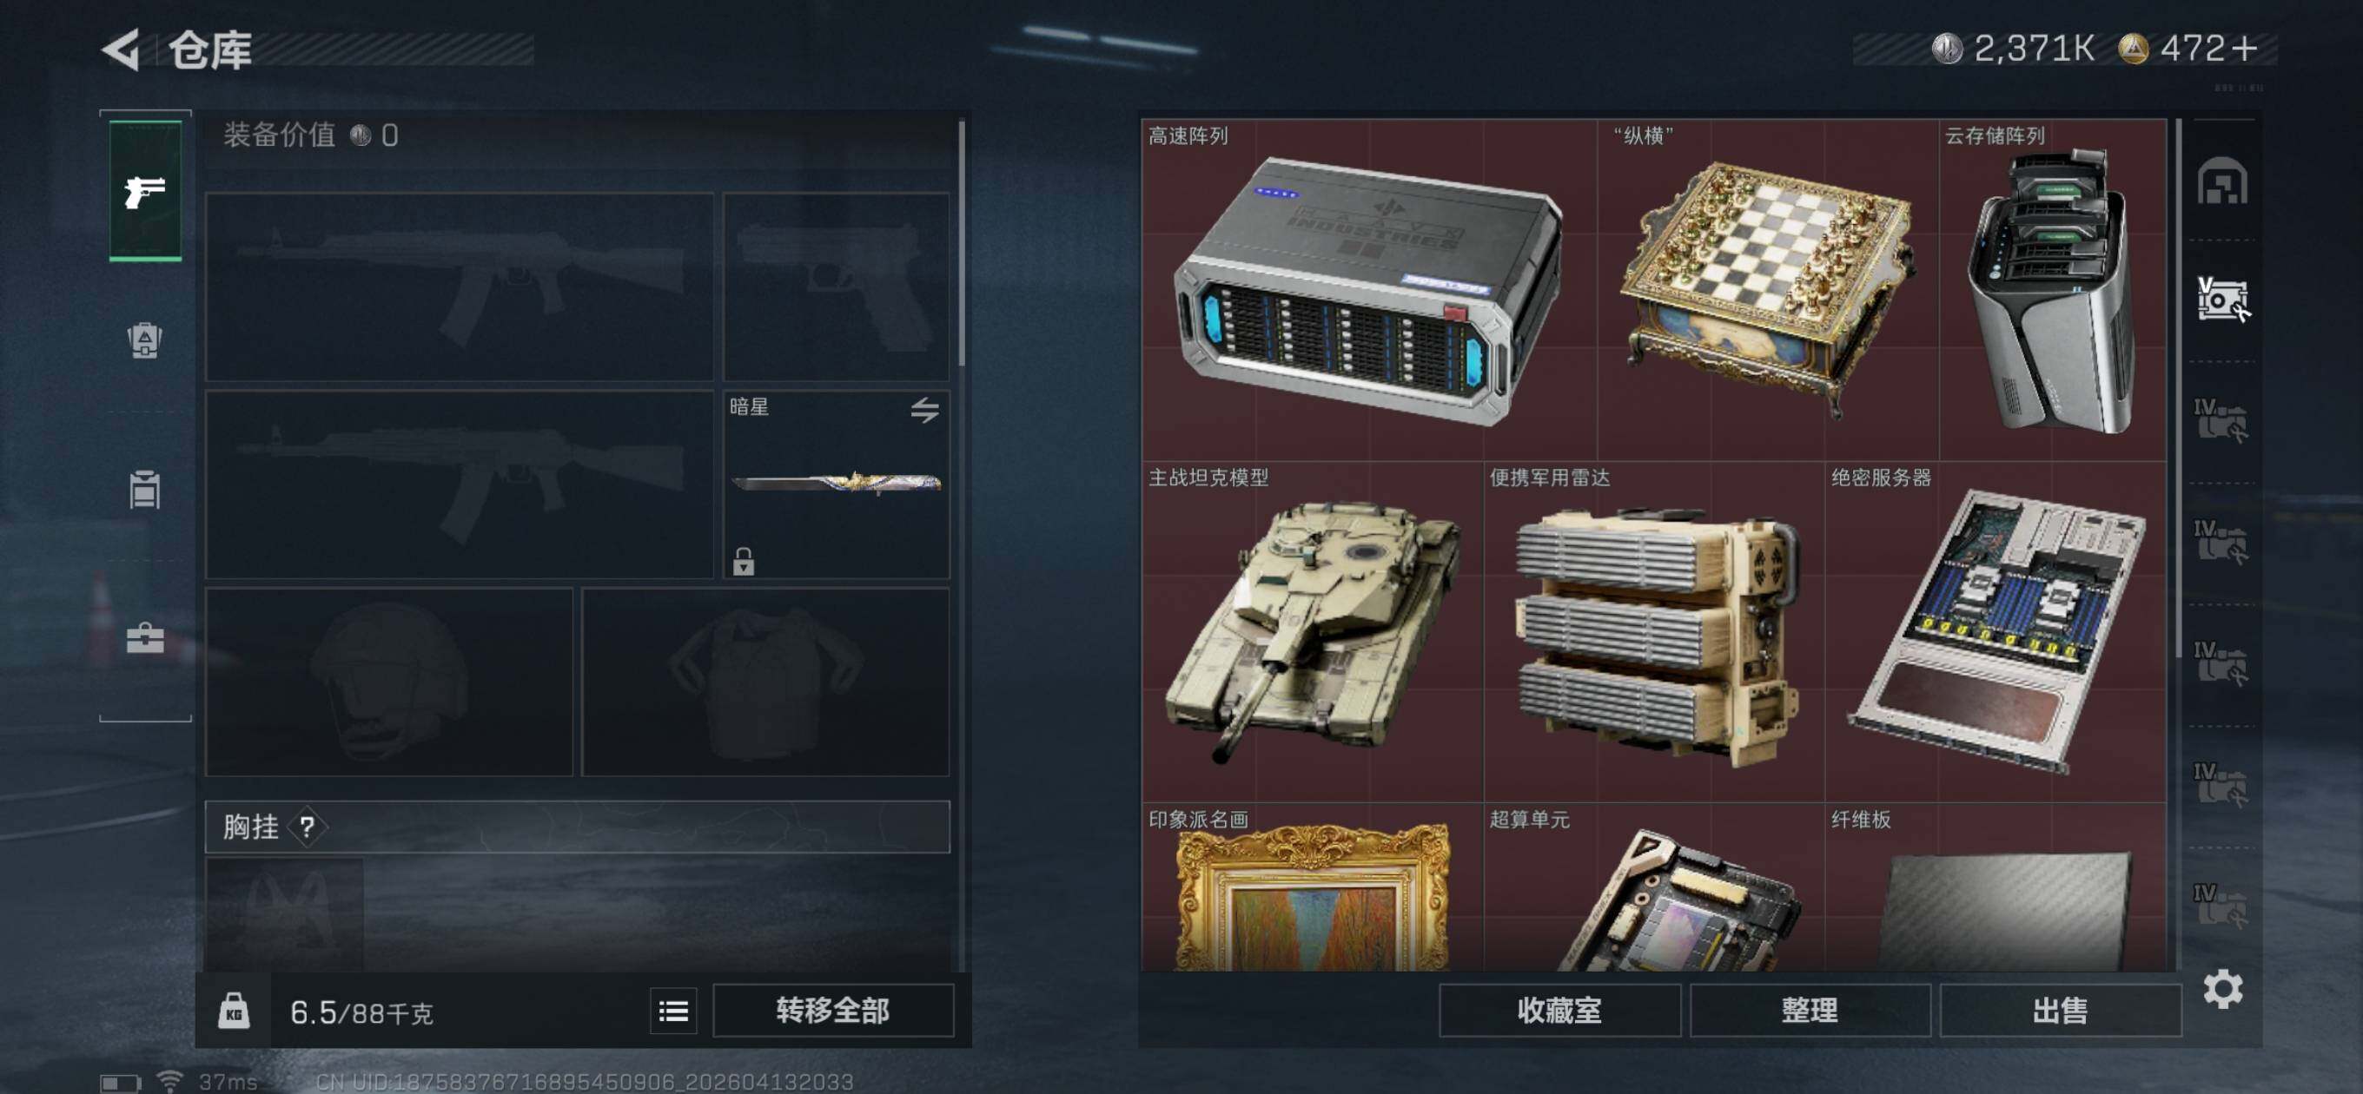Go back using the arrow beside 仓库
Image resolution: width=2363 pixels, height=1094 pixels.
(122, 49)
